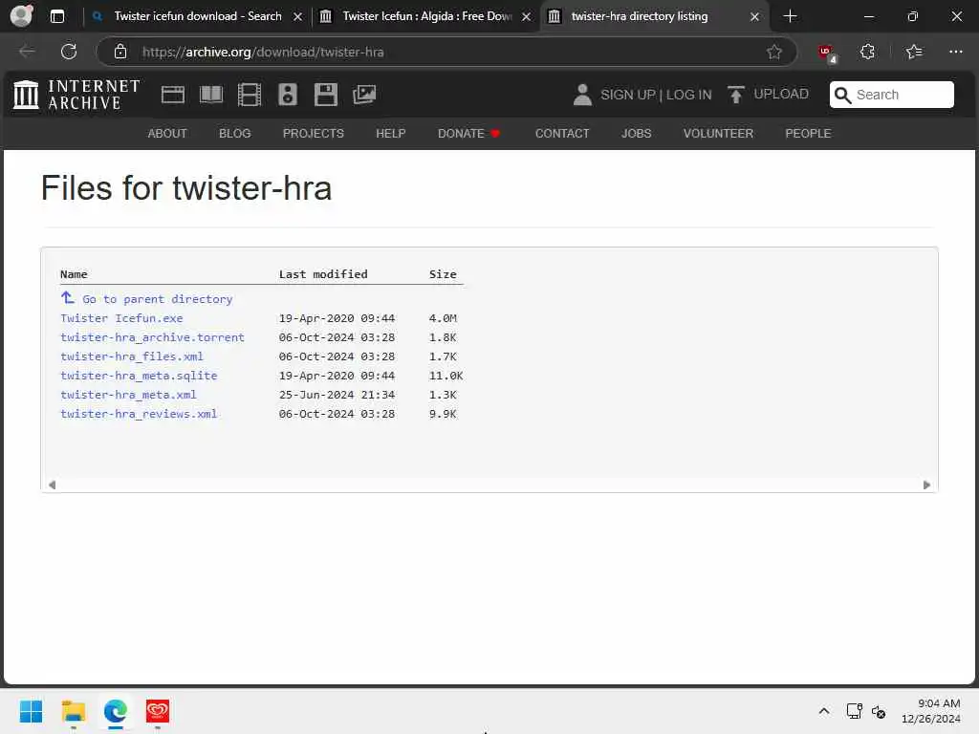Click the listing's left scroll arrow
Viewport: 979px width, 734px height.
click(52, 485)
